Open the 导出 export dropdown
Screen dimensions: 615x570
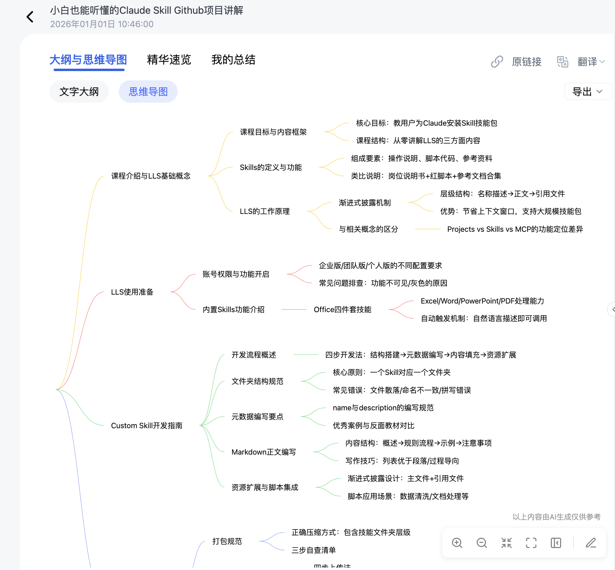[x=588, y=92]
